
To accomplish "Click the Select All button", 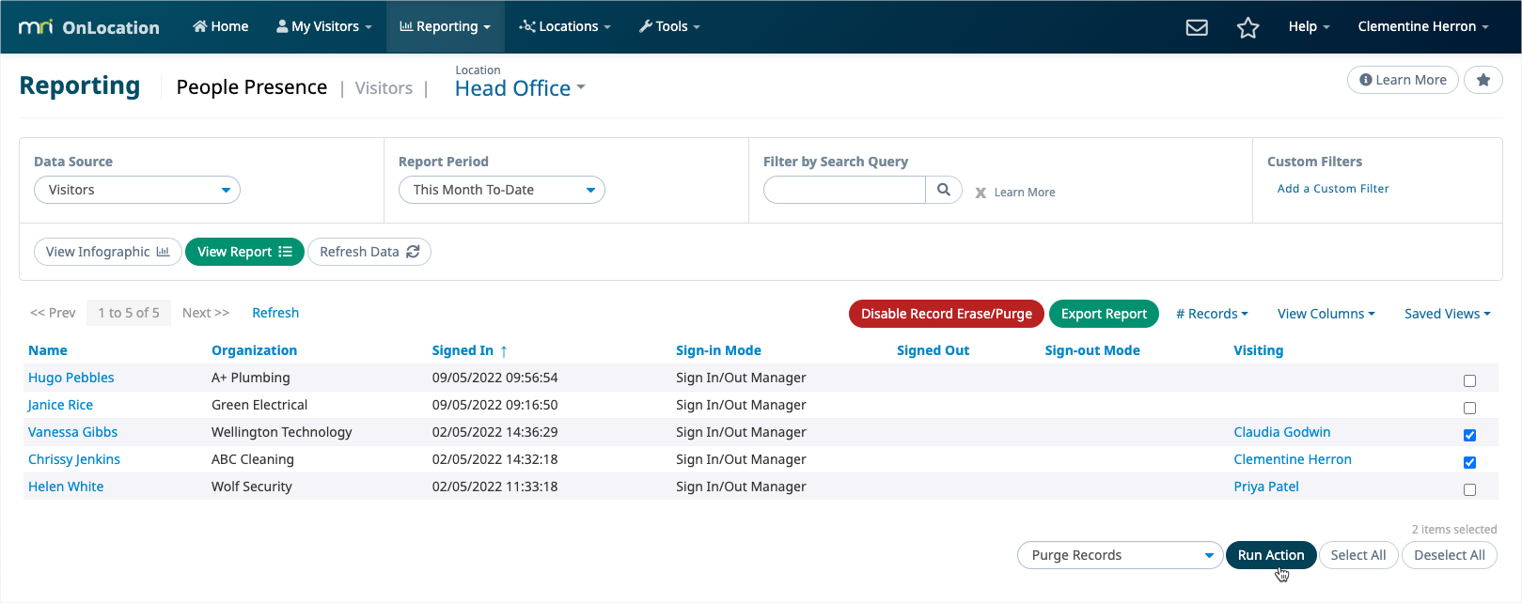I will pos(1358,555).
